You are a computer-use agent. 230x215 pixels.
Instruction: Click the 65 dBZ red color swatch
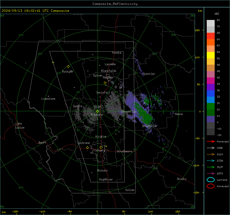[211, 36]
